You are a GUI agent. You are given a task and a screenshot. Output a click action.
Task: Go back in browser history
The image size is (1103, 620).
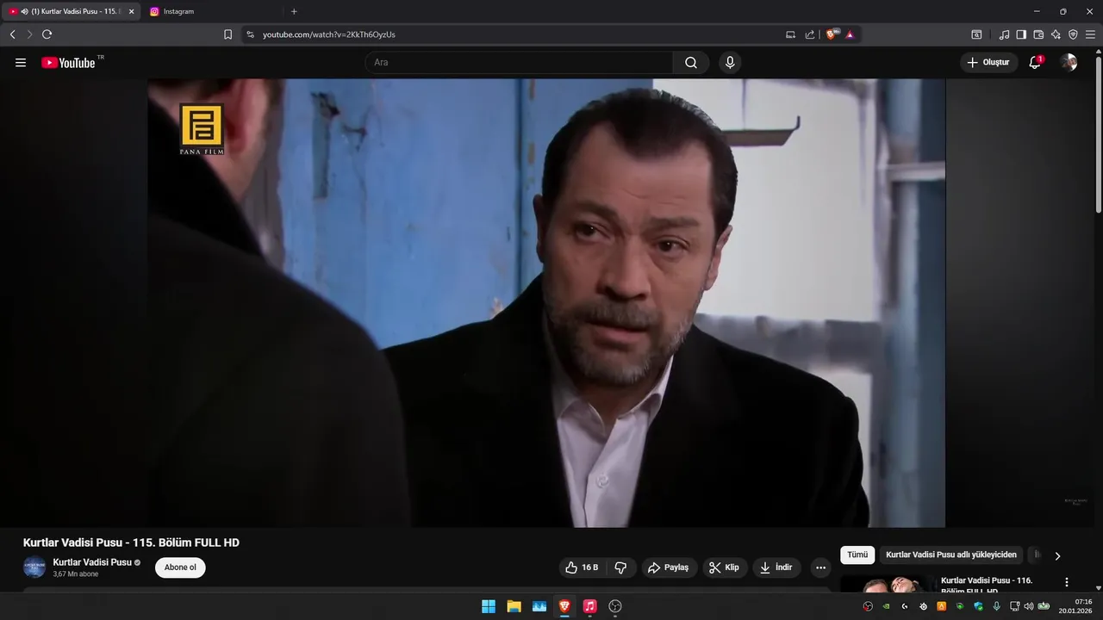click(x=13, y=34)
